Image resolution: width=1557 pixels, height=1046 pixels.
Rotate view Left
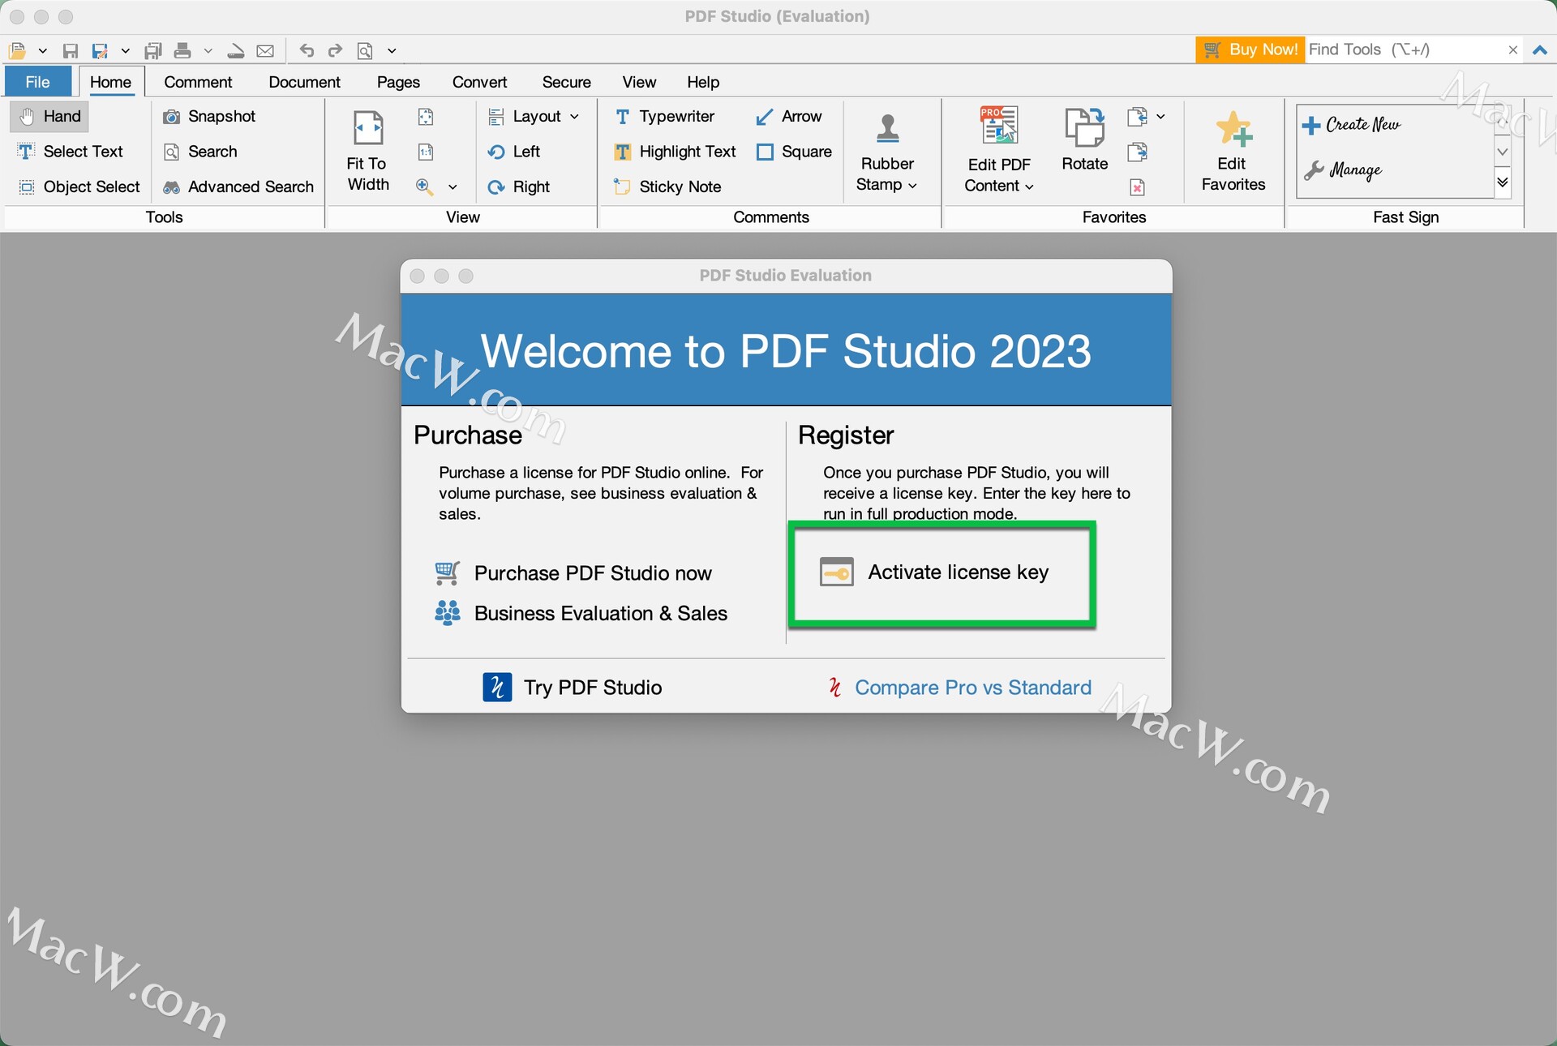pos(514,152)
